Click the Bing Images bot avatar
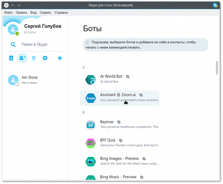 pos(91,162)
